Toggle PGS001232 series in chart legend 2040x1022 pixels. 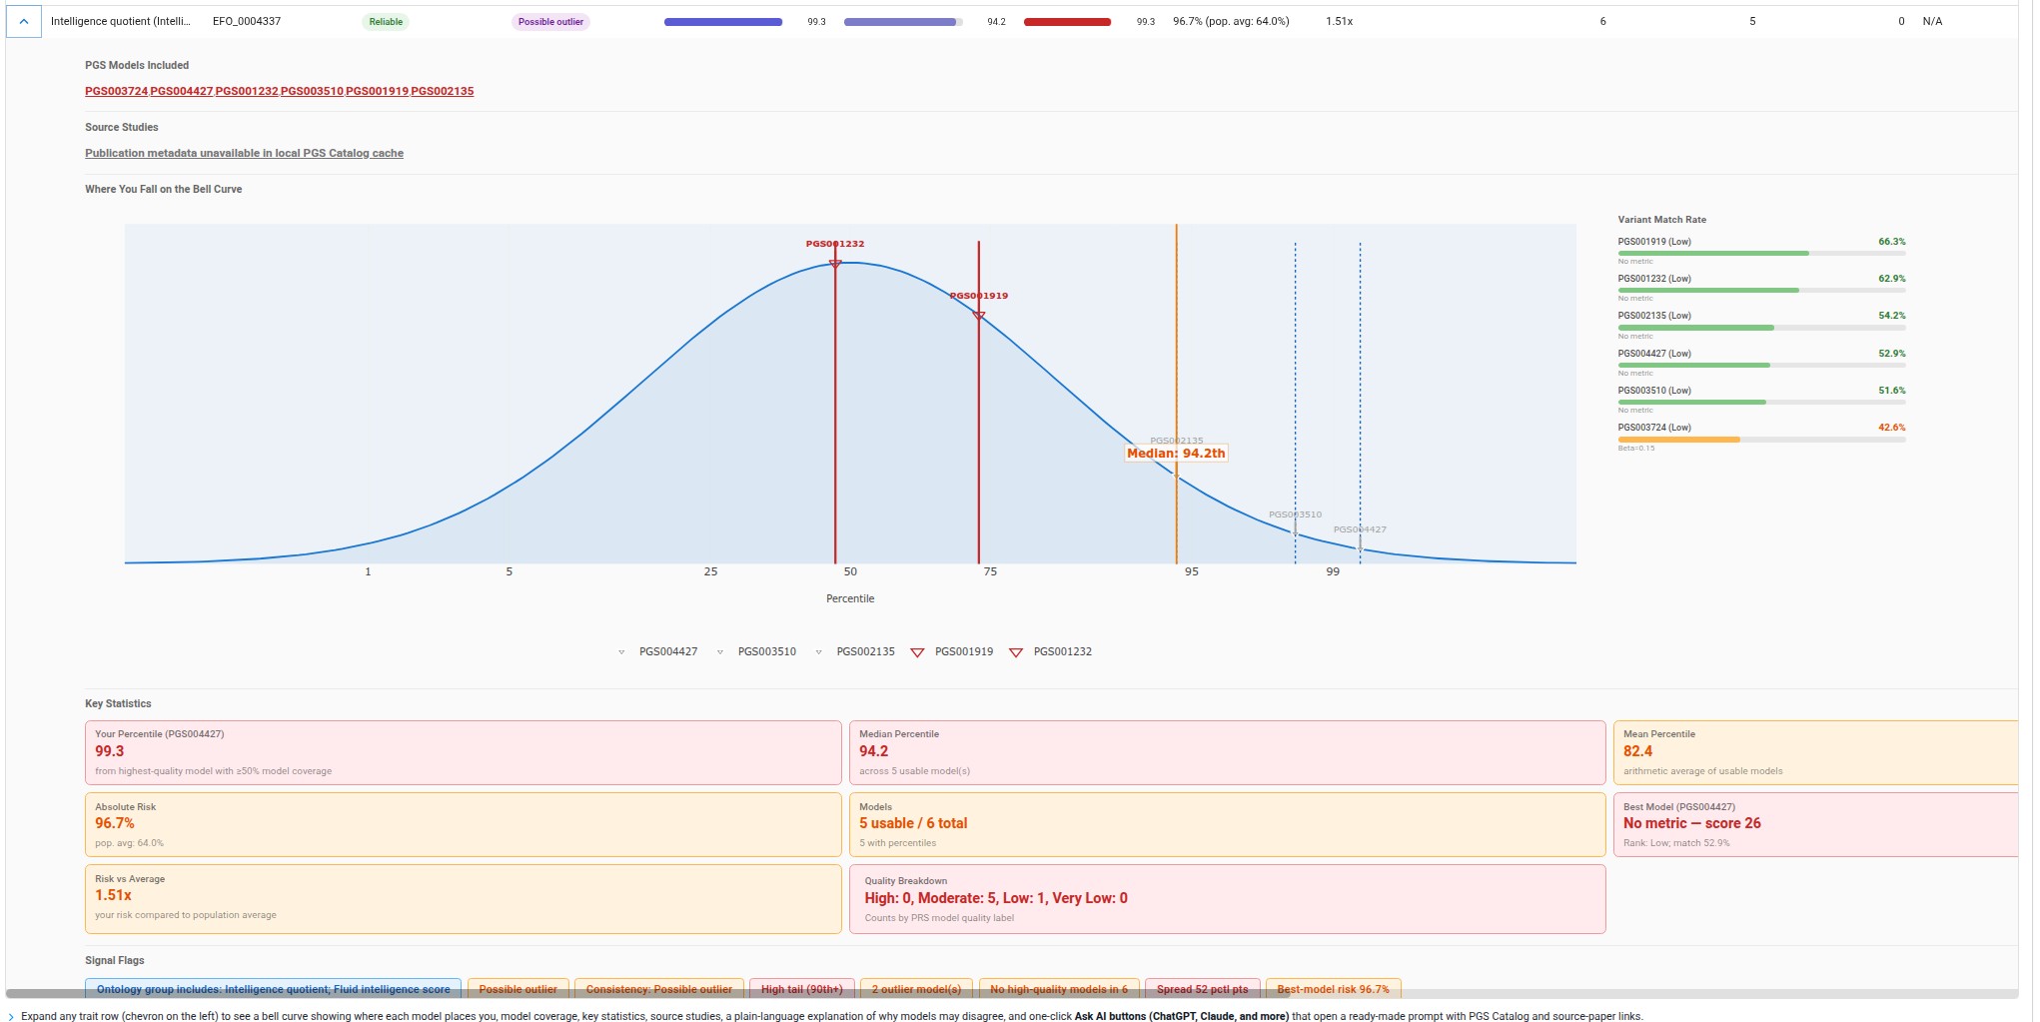click(1052, 651)
